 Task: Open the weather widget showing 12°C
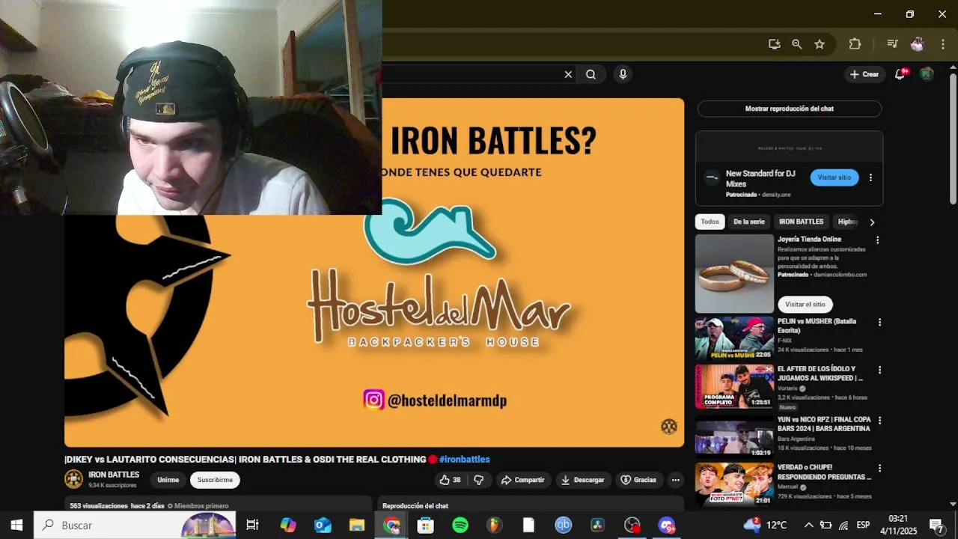pos(764,525)
